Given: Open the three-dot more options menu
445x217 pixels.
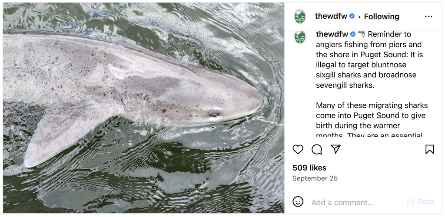Looking at the screenshot, I should coord(428,16).
